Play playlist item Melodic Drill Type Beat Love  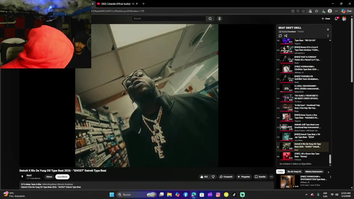(x=303, y=127)
